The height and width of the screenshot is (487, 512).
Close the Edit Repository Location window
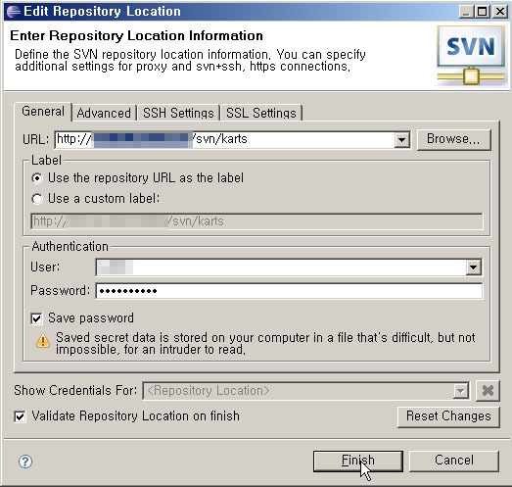click(499, 12)
